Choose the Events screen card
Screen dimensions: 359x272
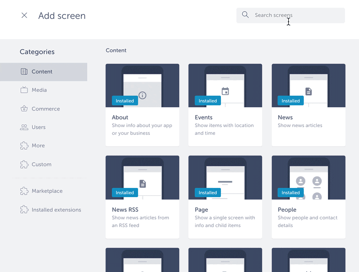point(225,105)
